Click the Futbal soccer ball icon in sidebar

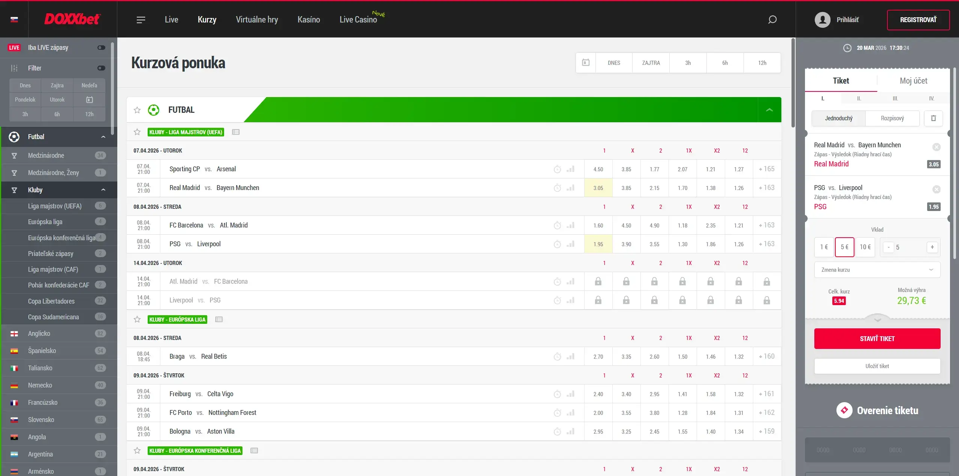pos(14,137)
